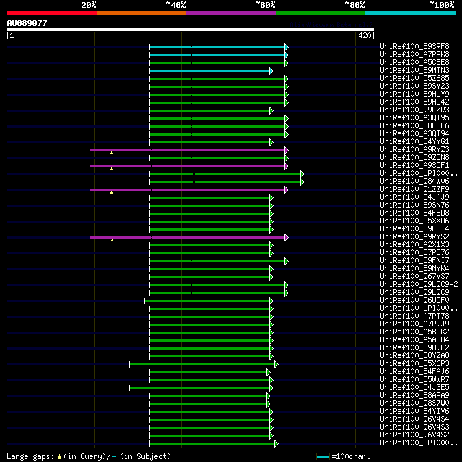Click the AU089077 query name label
The width and height of the screenshot is (462, 462).
click(x=27, y=23)
